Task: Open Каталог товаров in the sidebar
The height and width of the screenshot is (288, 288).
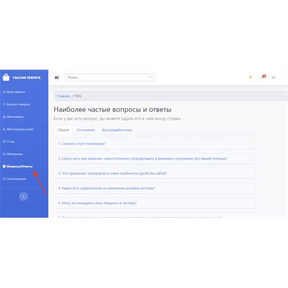Action: [x=16, y=104]
